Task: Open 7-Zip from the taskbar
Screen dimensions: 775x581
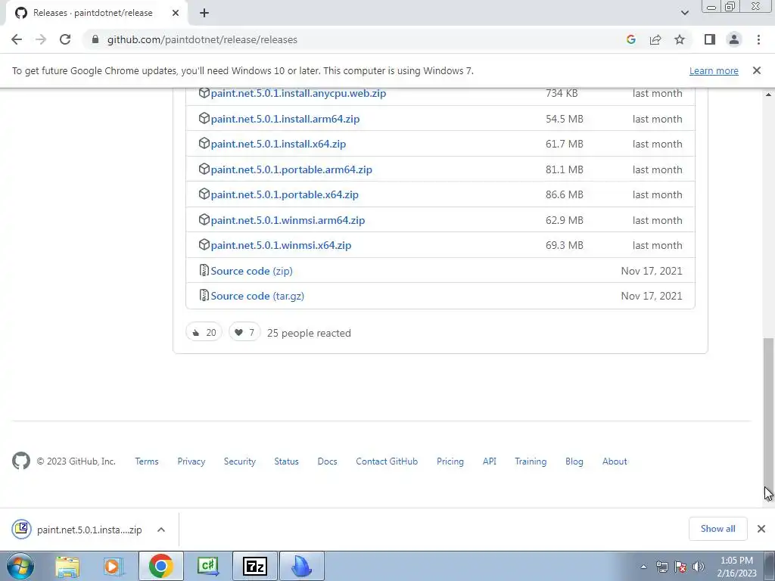Action: point(255,566)
